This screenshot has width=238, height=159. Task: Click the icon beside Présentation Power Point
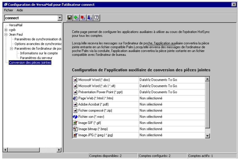click(x=75, y=92)
